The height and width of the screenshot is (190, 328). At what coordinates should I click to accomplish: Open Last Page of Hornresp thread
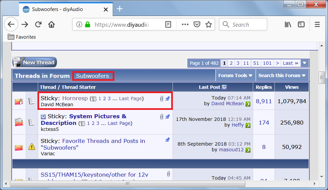pos(130,99)
